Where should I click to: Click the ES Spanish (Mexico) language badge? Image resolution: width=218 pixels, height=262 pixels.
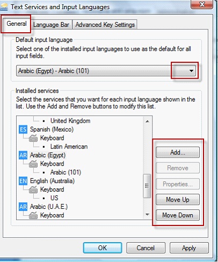pos(23,129)
